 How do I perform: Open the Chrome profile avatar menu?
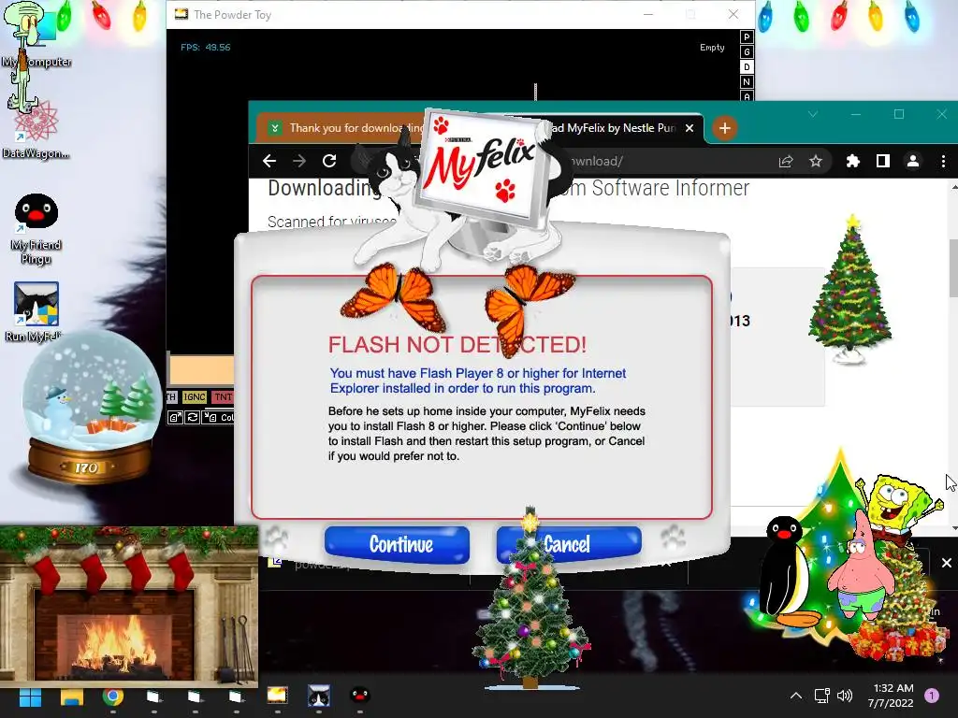click(x=913, y=161)
